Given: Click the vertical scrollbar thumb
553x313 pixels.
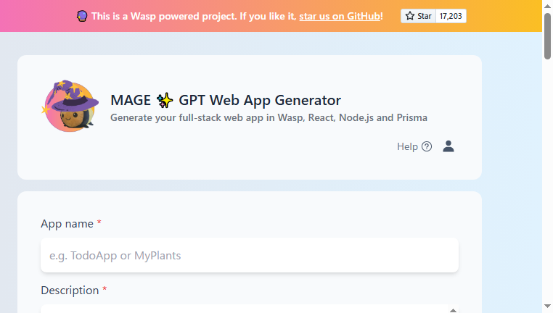Looking at the screenshot, I should pyautogui.click(x=547, y=36).
